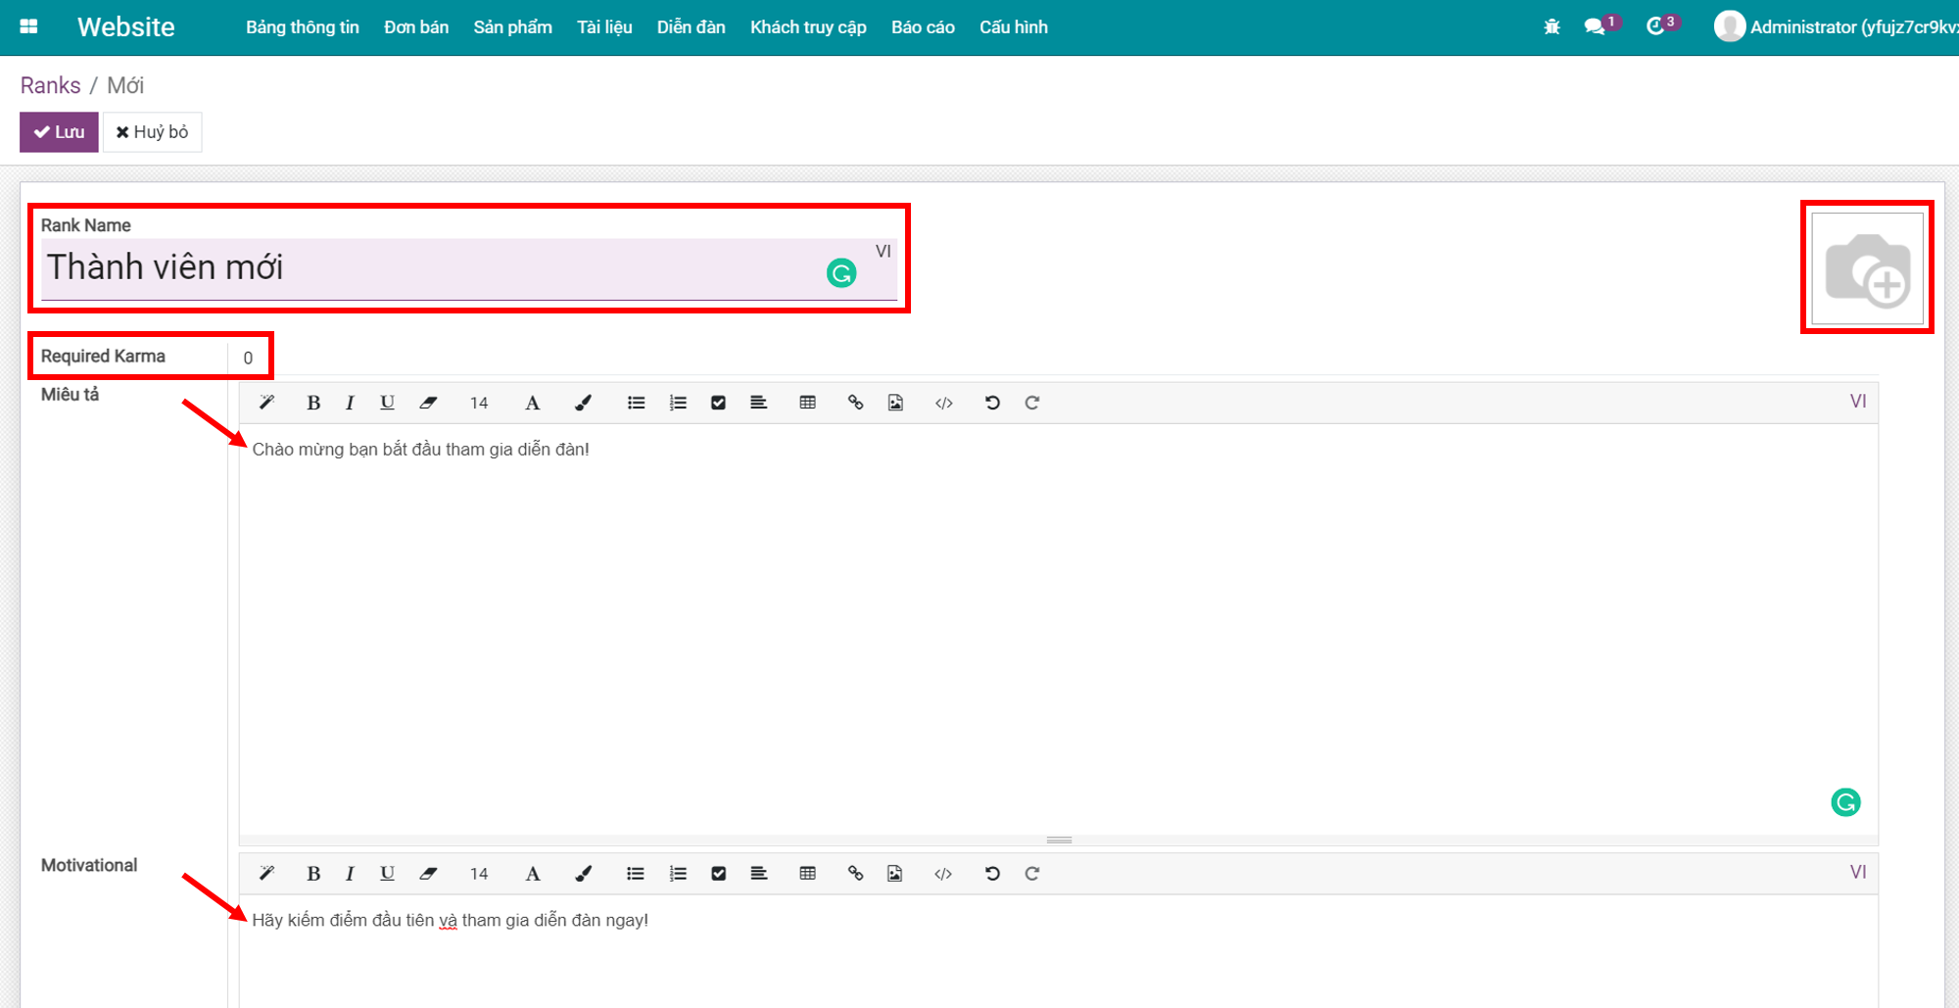Image resolution: width=1959 pixels, height=1008 pixels.
Task: Toggle italic in Motivational toolbar
Action: 350,874
